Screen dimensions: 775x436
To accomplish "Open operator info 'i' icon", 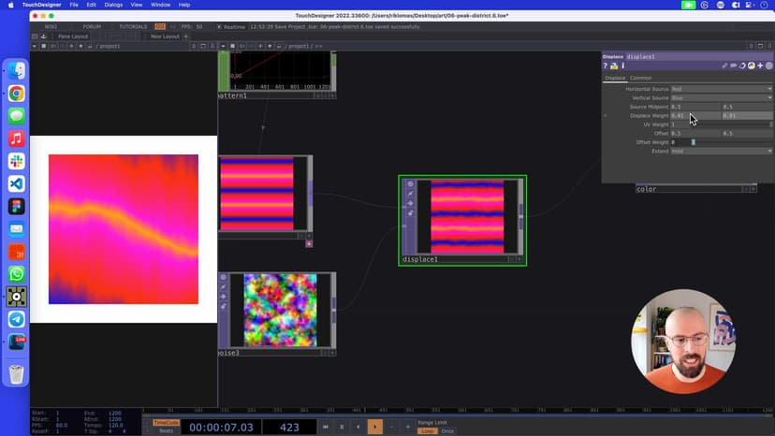I will point(622,66).
